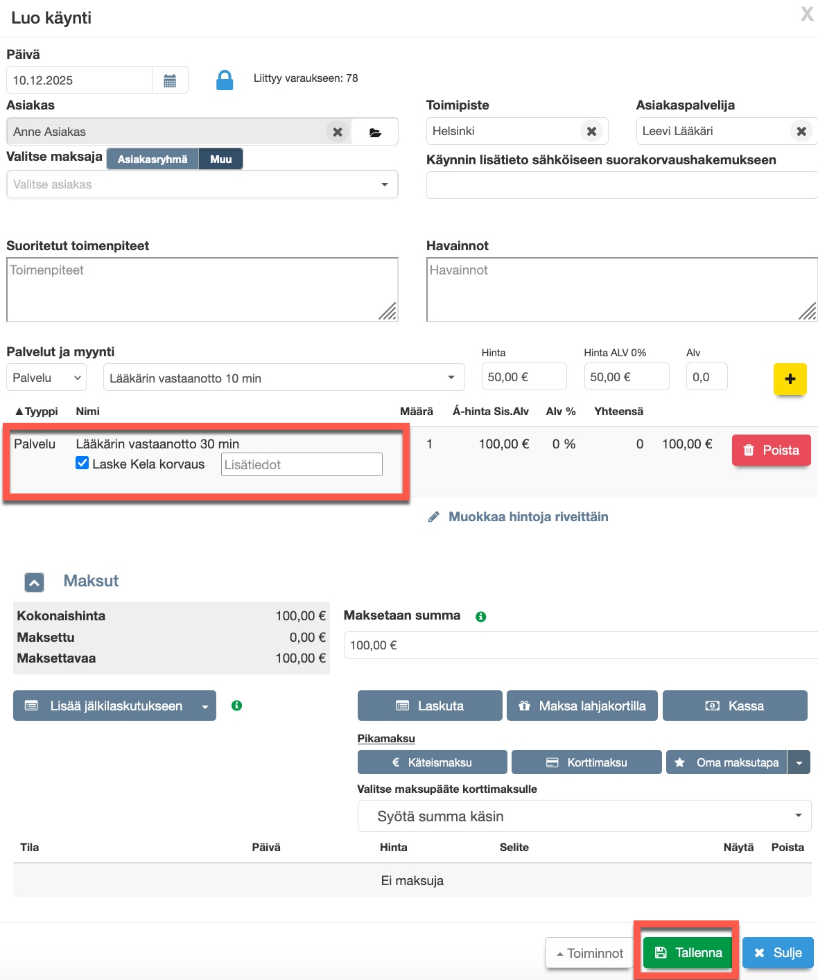The height and width of the screenshot is (980, 818).
Task: Remove Leevi Lääkäri from Asiakaspalvelija
Action: coord(801,131)
